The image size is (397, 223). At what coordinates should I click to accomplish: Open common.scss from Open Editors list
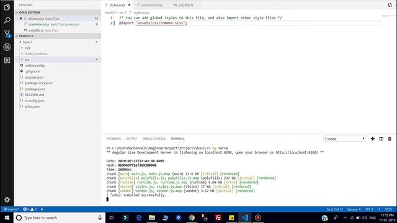pyautogui.click(x=54, y=24)
